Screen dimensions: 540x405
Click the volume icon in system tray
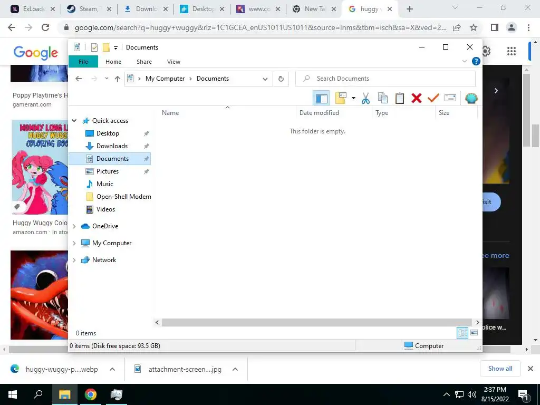coord(472,394)
